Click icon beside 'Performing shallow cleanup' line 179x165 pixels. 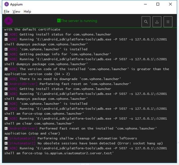[6, 139]
